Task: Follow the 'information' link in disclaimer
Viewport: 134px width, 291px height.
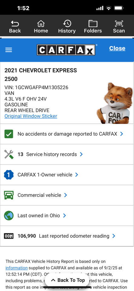Action: [x=16, y=268]
